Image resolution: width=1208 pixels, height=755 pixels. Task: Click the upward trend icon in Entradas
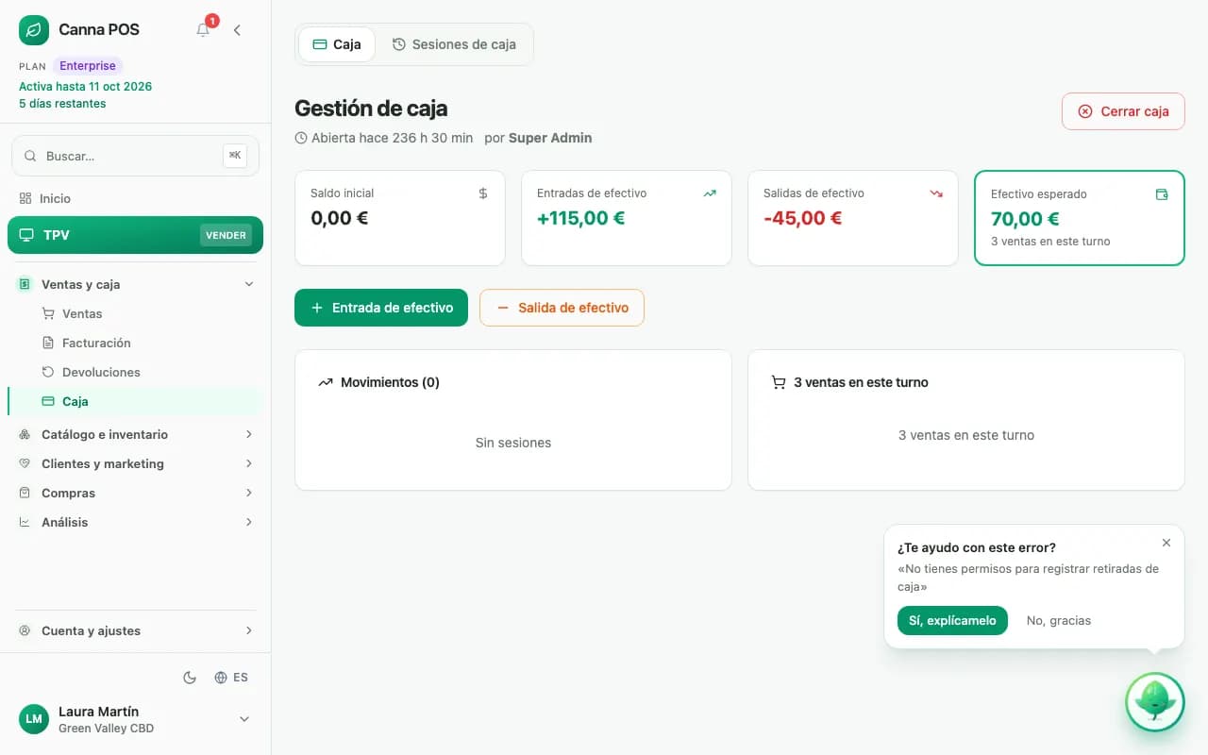click(x=710, y=193)
